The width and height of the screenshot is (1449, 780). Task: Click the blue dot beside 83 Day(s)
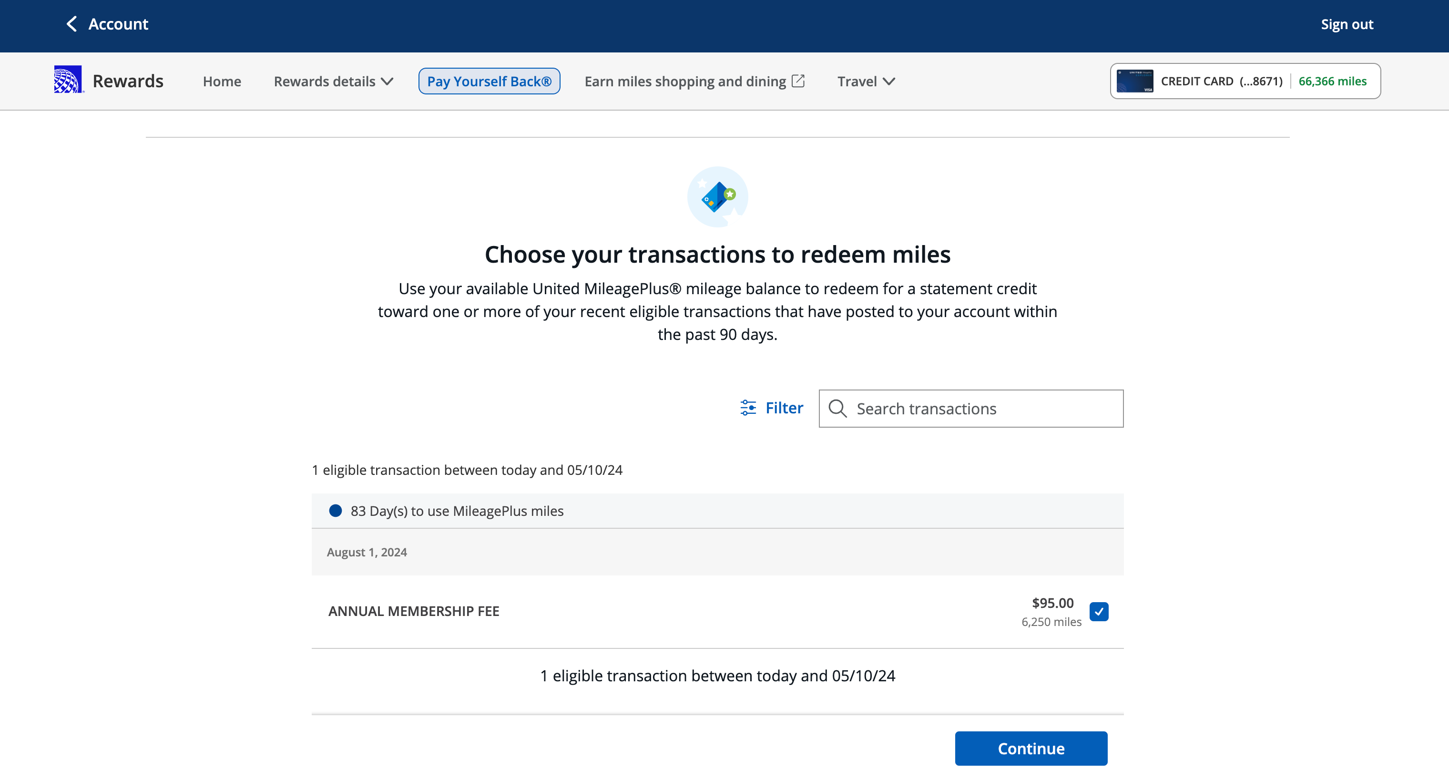[x=335, y=511]
